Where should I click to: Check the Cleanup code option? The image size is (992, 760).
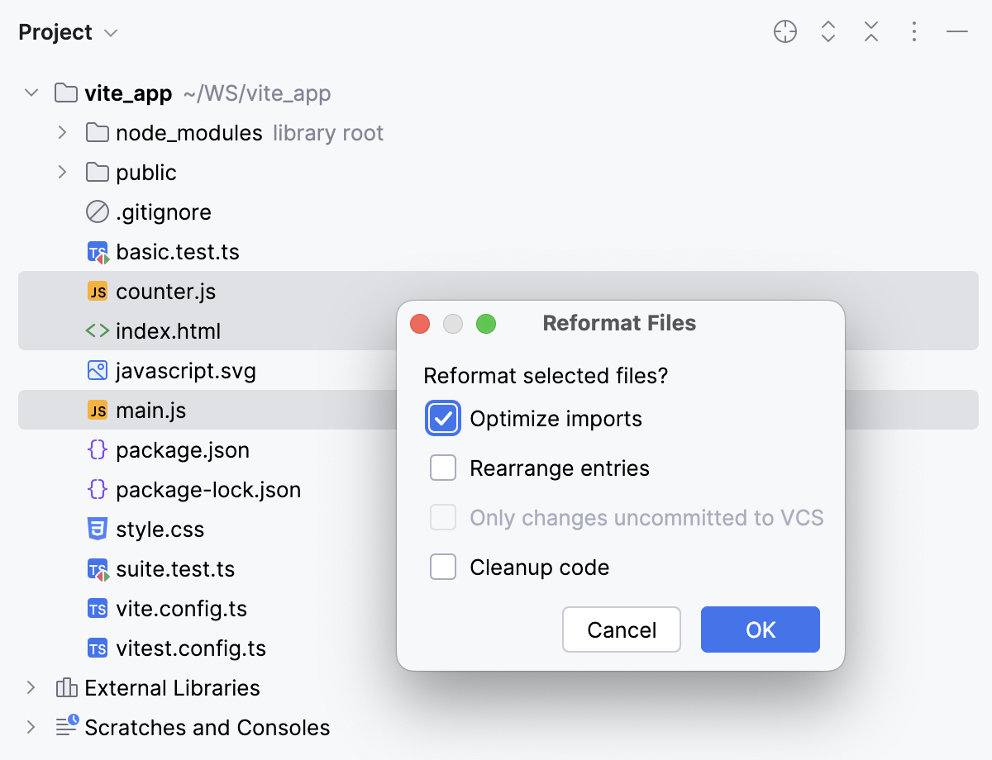tap(443, 567)
